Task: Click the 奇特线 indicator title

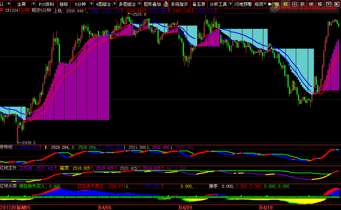Action: (6, 147)
